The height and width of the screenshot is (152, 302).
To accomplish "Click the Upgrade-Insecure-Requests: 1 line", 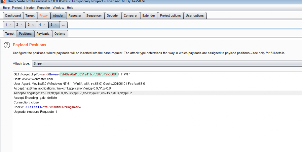I will [x=35, y=112].
